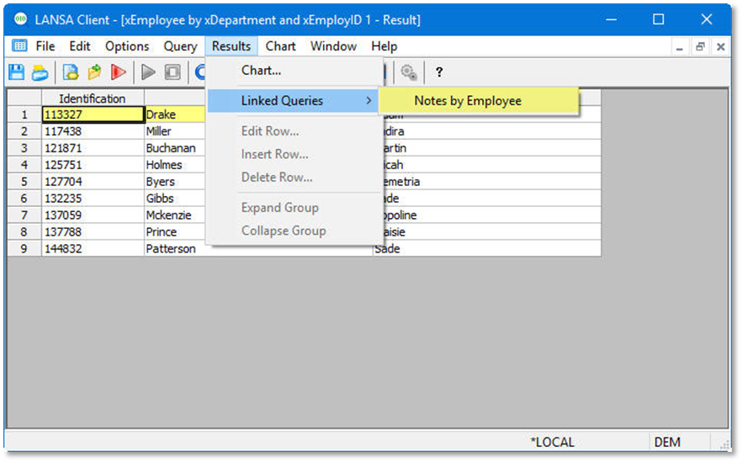Image resolution: width=742 pixels, height=462 pixels.
Task: Click the grayed Collapse Group menu entry
Action: point(294,231)
